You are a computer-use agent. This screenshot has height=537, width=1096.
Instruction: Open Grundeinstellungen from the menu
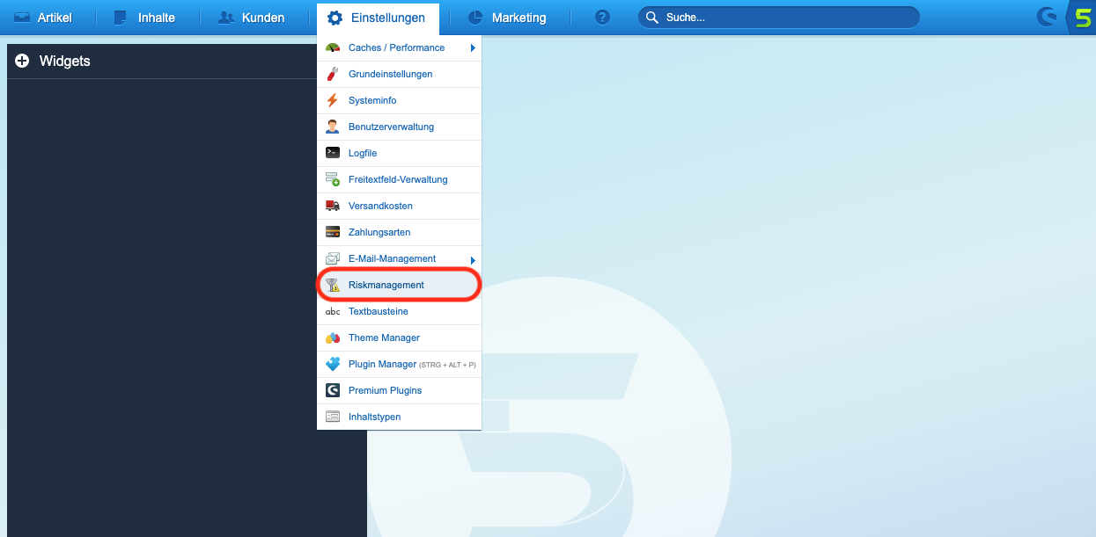point(399,74)
